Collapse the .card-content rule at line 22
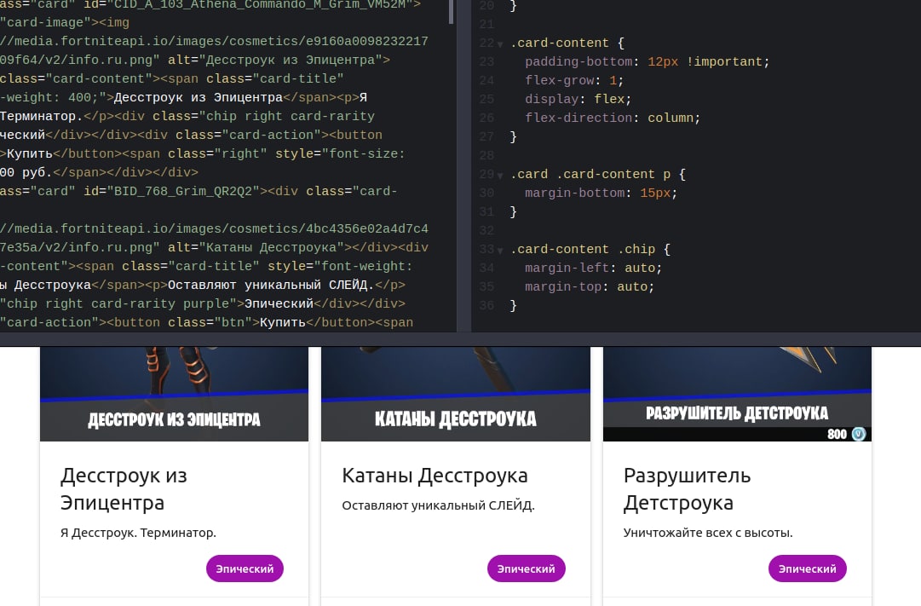921x606 pixels. click(x=500, y=44)
